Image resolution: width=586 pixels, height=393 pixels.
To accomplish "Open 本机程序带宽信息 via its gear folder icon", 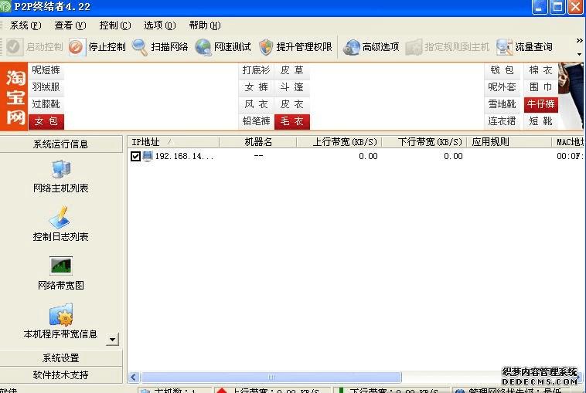I will coord(61,314).
